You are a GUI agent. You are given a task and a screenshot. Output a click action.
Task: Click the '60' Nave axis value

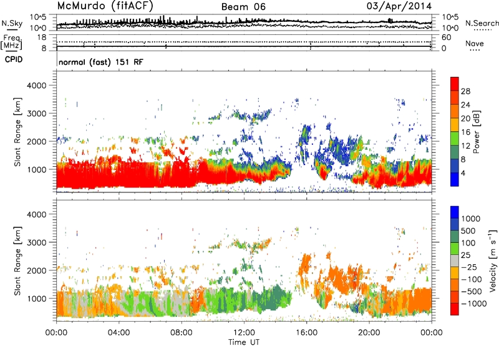coord(447,37)
